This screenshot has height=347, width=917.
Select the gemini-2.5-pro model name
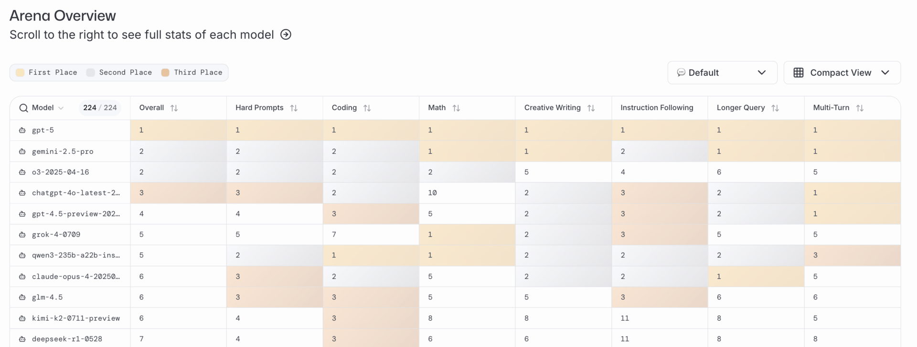[x=63, y=152]
